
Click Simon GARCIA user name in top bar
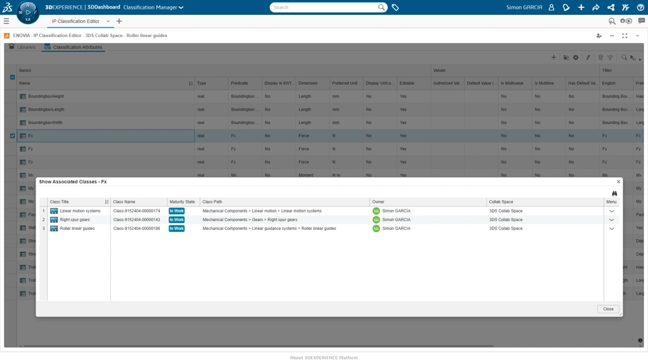[x=524, y=7]
